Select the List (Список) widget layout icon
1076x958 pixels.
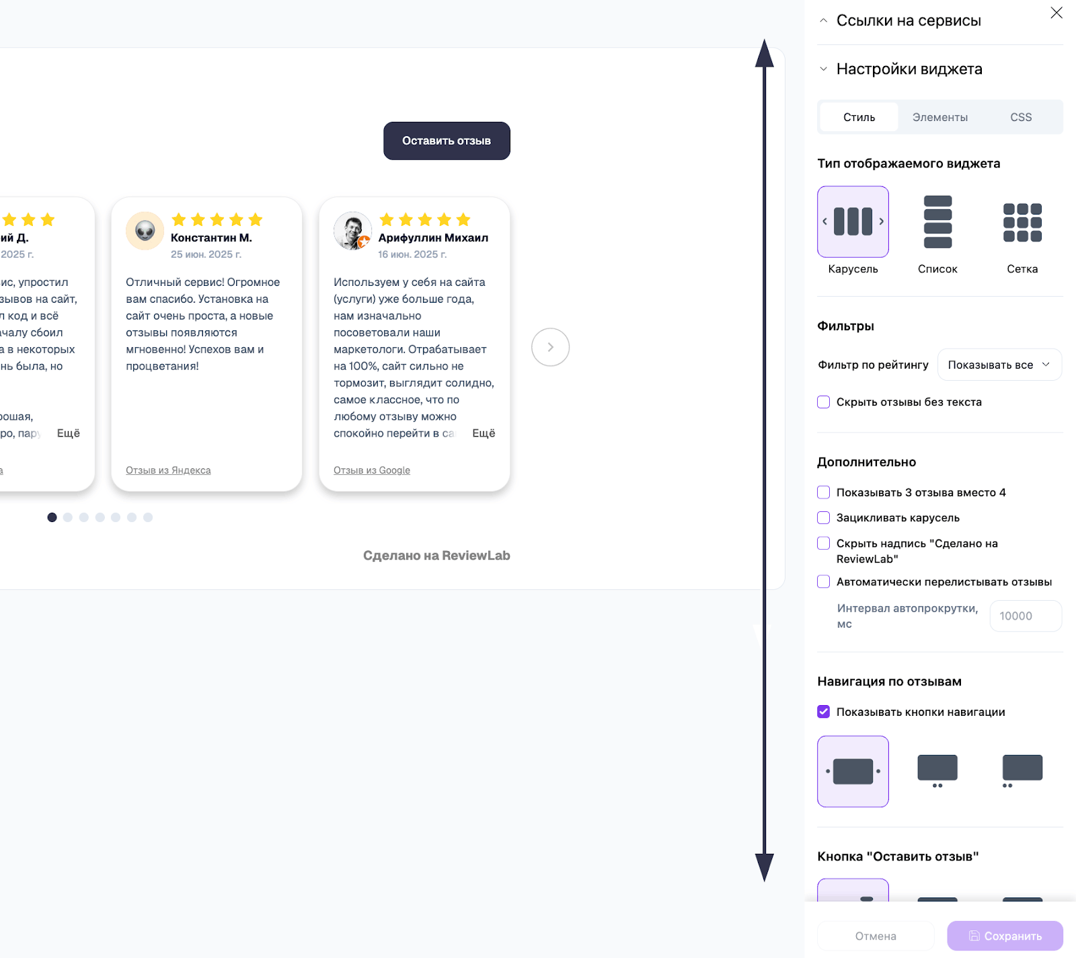tap(937, 222)
